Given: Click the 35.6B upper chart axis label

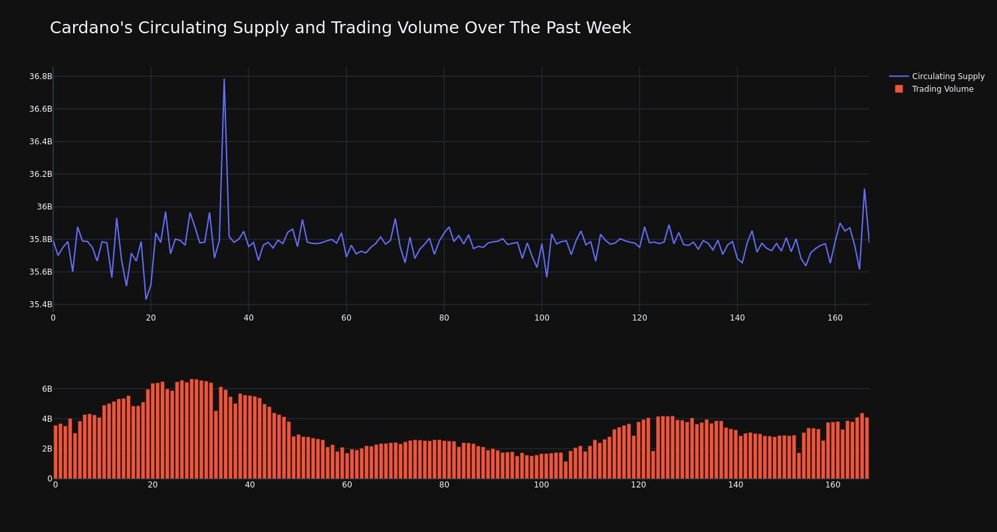Looking at the screenshot, I should click(x=41, y=272).
